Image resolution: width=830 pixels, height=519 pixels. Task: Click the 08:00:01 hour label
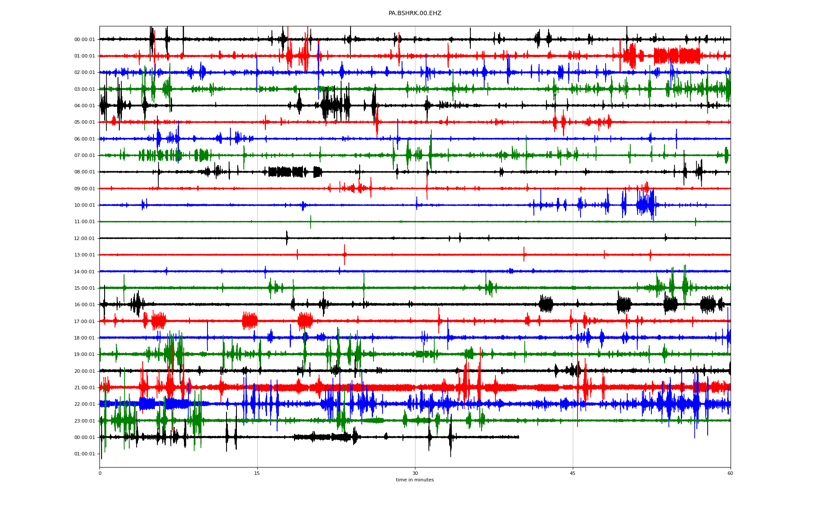tap(84, 172)
